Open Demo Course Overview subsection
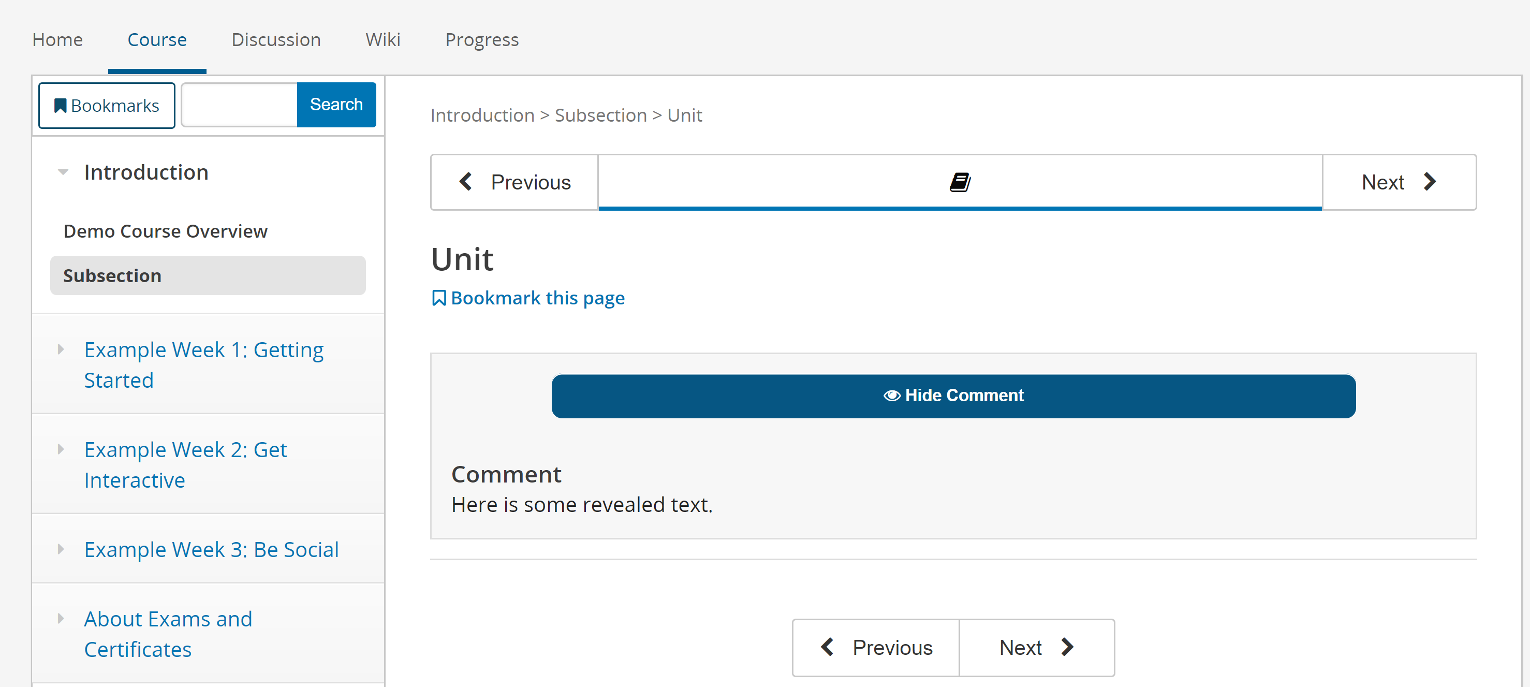 click(166, 231)
